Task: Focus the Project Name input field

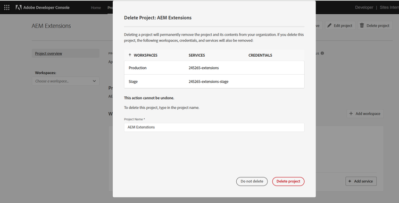Action: click(214, 127)
